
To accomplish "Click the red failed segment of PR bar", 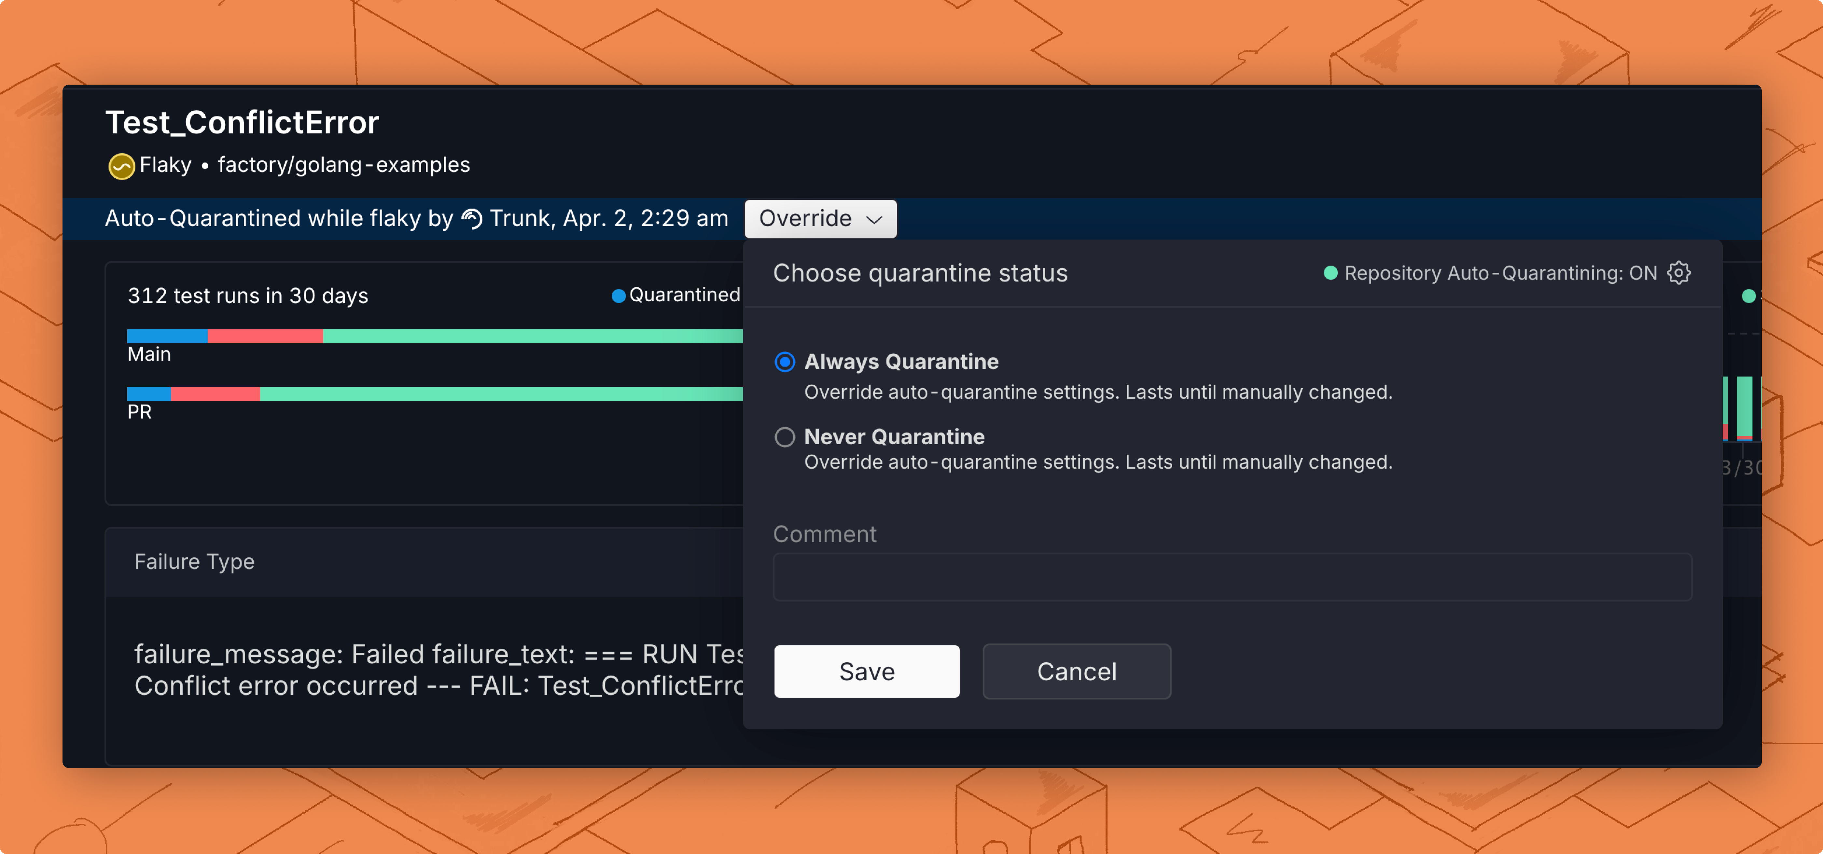I will [x=216, y=394].
